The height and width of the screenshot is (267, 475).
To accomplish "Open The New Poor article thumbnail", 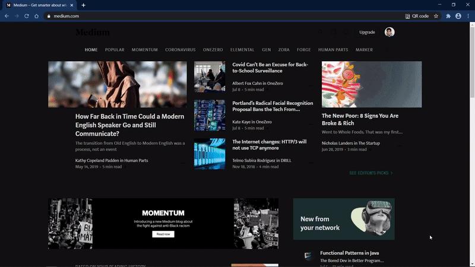I will pyautogui.click(x=372, y=84).
